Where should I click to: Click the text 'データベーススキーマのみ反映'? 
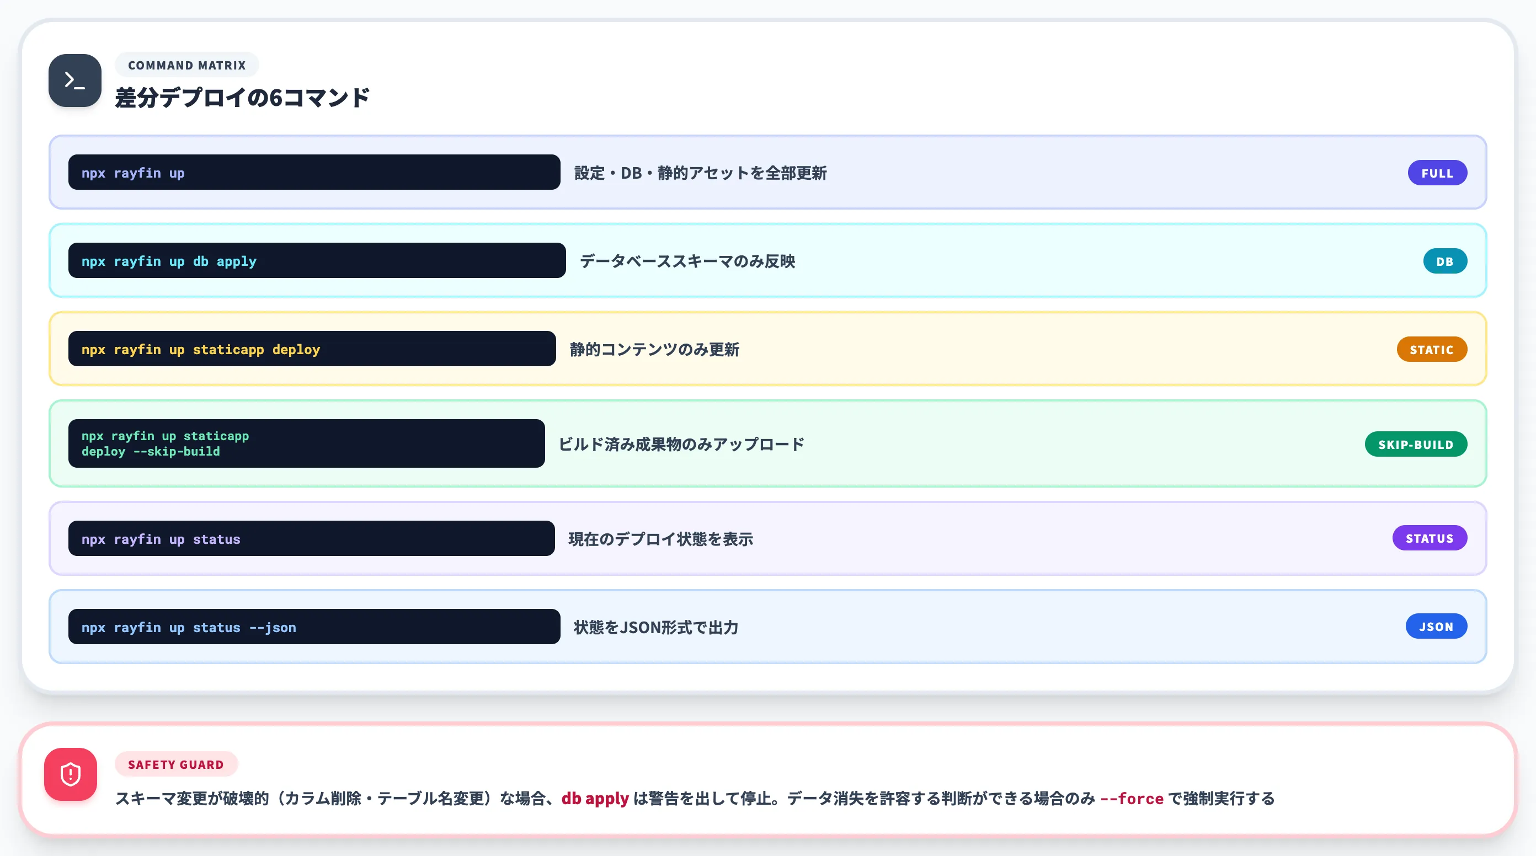687,261
